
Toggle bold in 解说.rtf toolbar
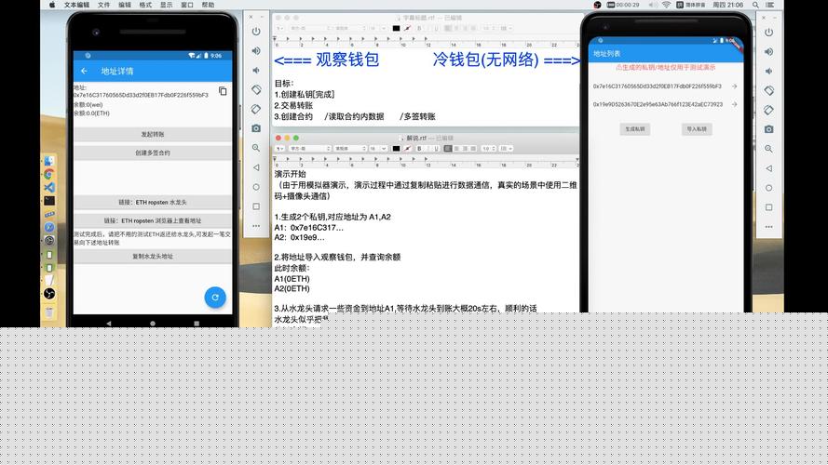point(419,148)
